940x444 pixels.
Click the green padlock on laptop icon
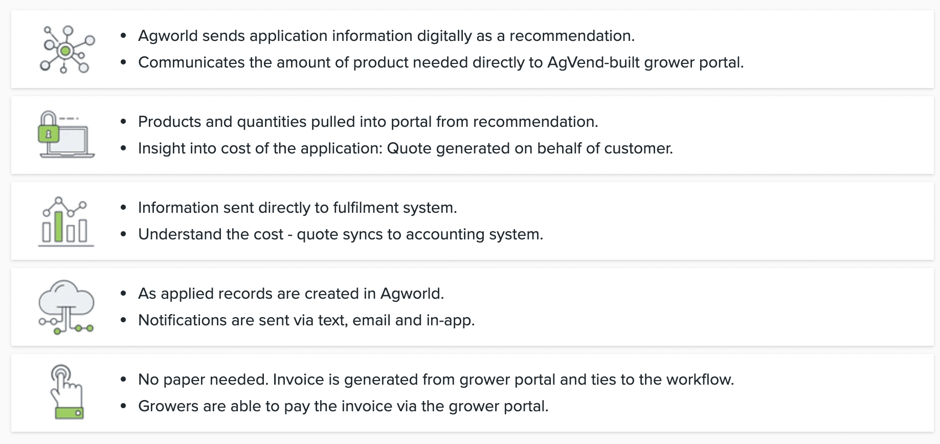(49, 134)
